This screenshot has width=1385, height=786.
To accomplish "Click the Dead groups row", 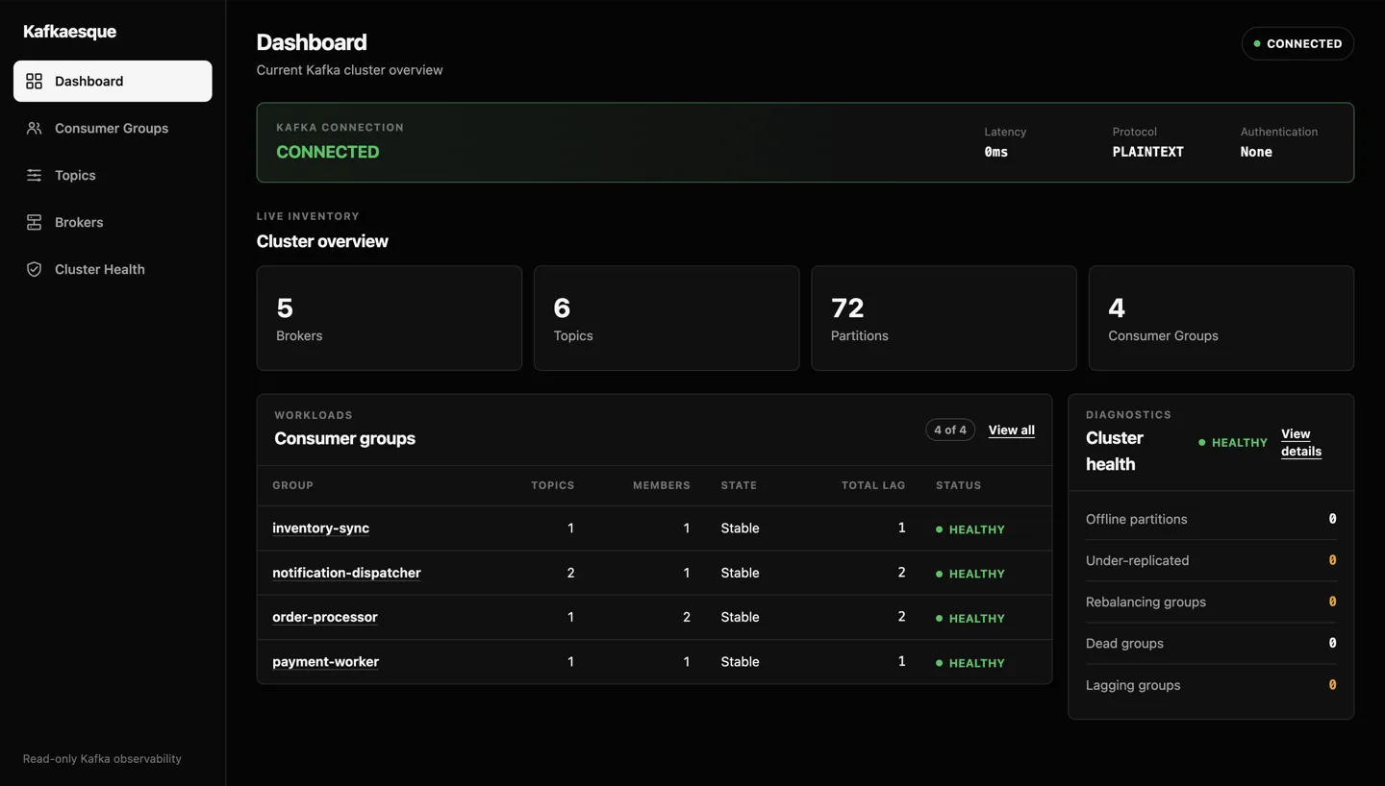I will pyautogui.click(x=1211, y=643).
